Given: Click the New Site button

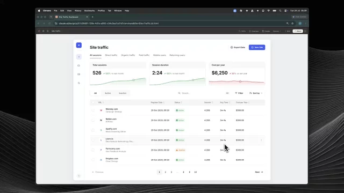Looking at the screenshot, I should 257,47.
